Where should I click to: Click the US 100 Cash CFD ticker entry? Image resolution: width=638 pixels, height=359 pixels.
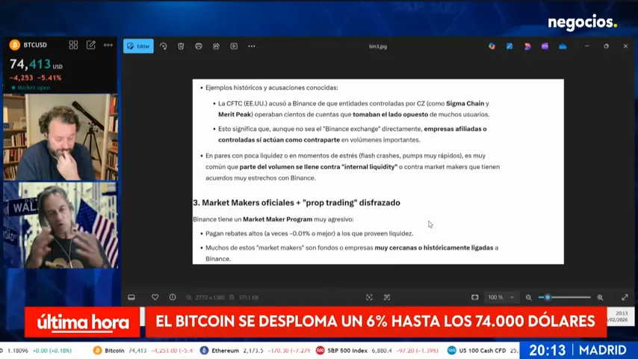click(x=483, y=351)
